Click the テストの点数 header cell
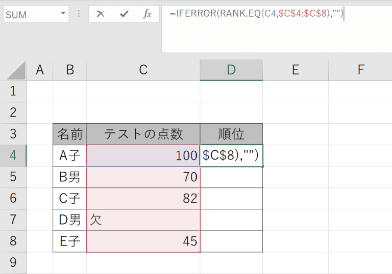This screenshot has width=392, height=274. (x=143, y=134)
